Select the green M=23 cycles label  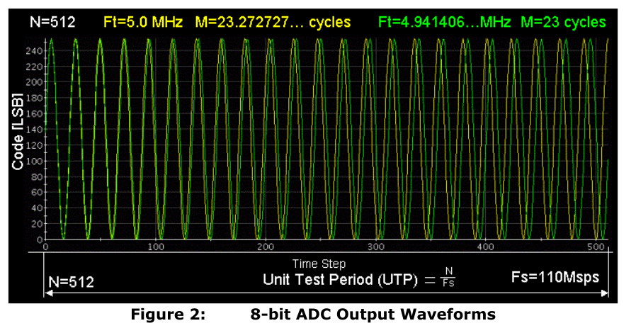click(564, 22)
